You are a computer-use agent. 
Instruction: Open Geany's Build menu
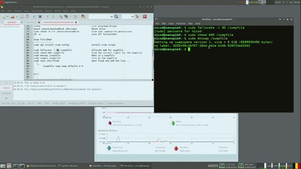click(57, 11)
